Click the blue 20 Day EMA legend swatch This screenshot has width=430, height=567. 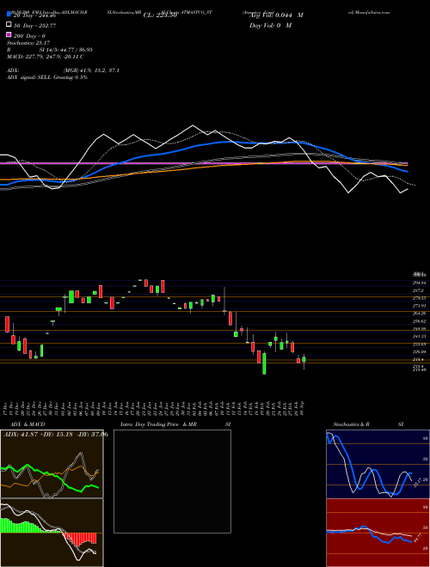pos(9,15)
